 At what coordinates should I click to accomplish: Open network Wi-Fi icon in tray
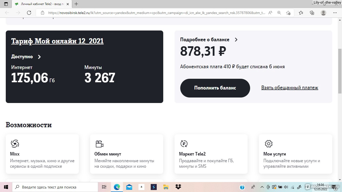point(292,187)
